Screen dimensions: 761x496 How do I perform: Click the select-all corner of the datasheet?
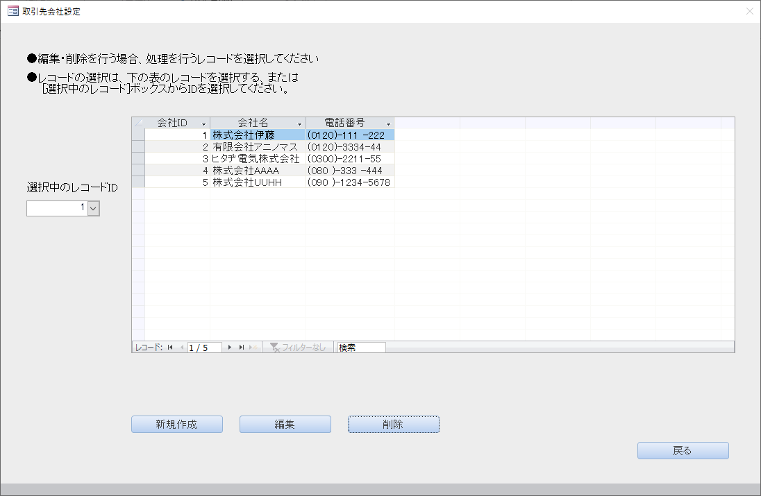click(138, 123)
